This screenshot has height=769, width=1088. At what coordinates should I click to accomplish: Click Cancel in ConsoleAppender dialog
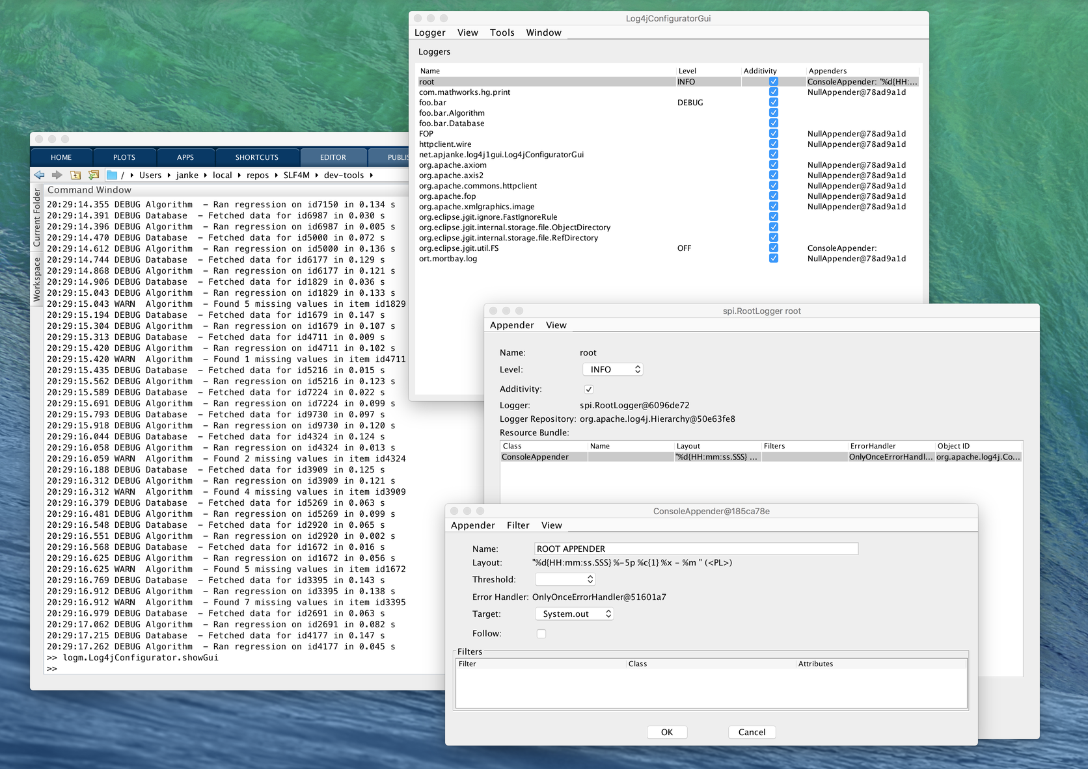click(x=752, y=732)
